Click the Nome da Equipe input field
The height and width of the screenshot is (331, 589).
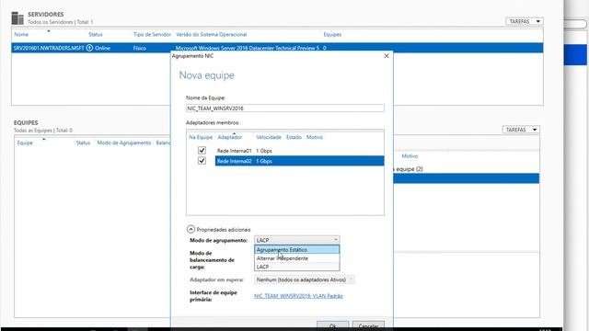285,108
